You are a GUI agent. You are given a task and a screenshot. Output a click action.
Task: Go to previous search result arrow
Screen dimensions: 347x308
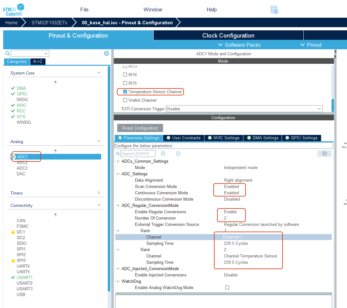(x=163, y=154)
